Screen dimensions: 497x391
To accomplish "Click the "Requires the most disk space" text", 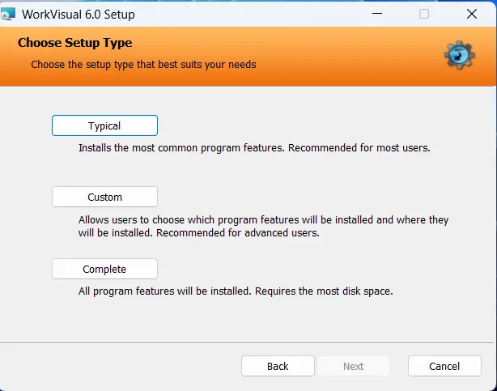I will click(324, 291).
